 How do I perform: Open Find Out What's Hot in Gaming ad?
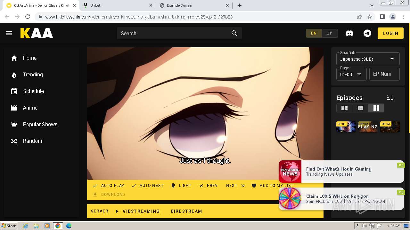click(x=341, y=172)
